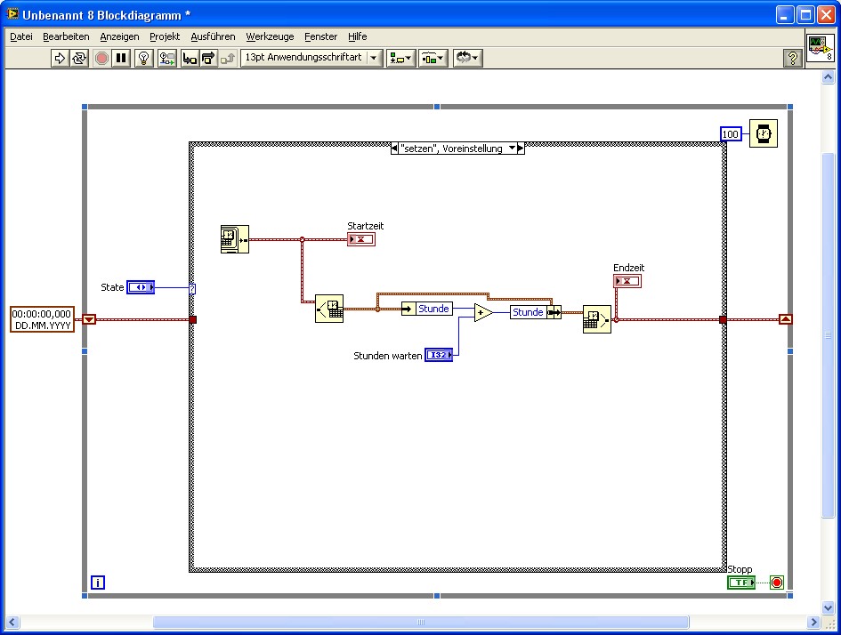Image resolution: width=841 pixels, height=635 pixels.
Task: Click the Startzeit label text
Action: [x=365, y=226]
